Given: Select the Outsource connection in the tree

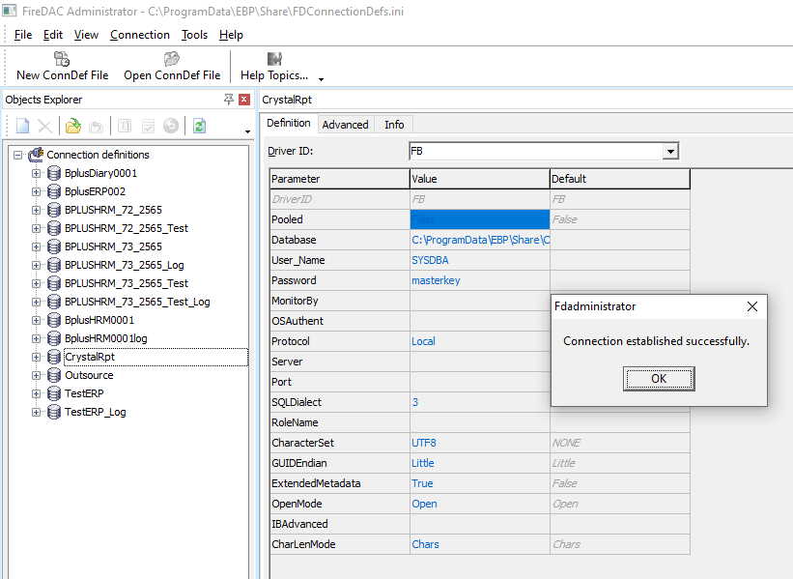Looking at the screenshot, I should pyautogui.click(x=89, y=375).
